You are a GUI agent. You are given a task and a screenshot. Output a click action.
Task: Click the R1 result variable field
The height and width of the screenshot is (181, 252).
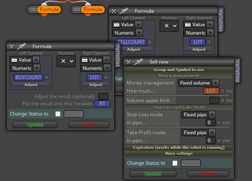click(102, 104)
